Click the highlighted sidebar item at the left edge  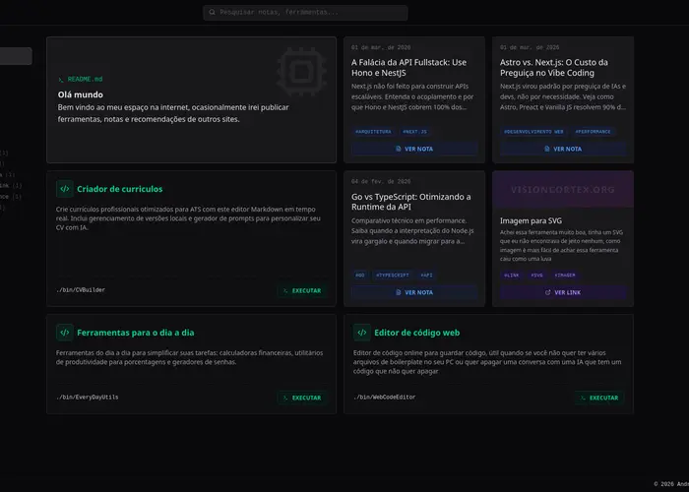16,56
